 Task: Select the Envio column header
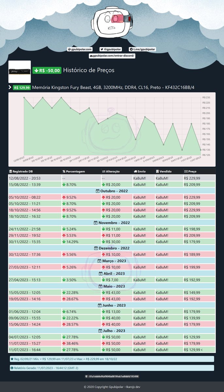(143, 171)
